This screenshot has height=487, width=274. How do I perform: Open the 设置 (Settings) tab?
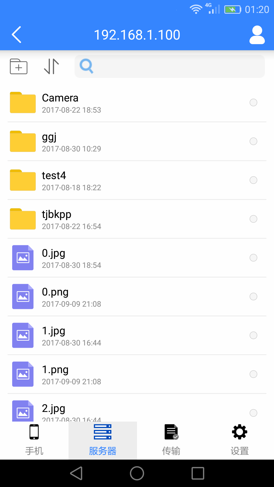240,440
